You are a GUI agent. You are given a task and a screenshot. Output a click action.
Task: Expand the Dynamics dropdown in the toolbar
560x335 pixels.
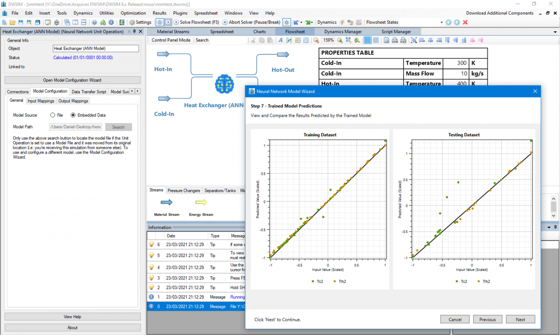(327, 22)
